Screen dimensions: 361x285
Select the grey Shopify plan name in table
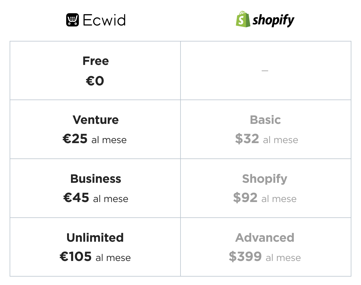(265, 179)
